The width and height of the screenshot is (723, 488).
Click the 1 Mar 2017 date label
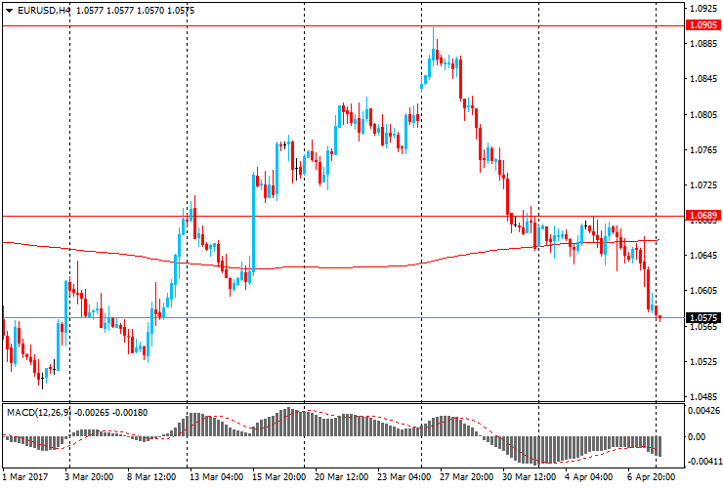coord(25,477)
